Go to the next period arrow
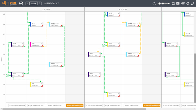This screenshot has width=196, height=110. (40, 3)
